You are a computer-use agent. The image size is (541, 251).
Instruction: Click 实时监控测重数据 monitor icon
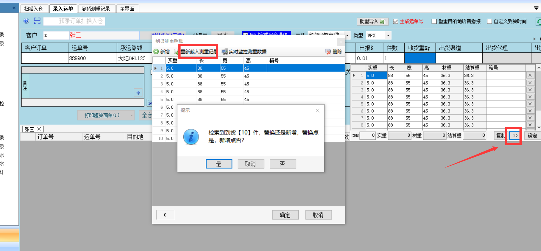[x=225, y=52]
